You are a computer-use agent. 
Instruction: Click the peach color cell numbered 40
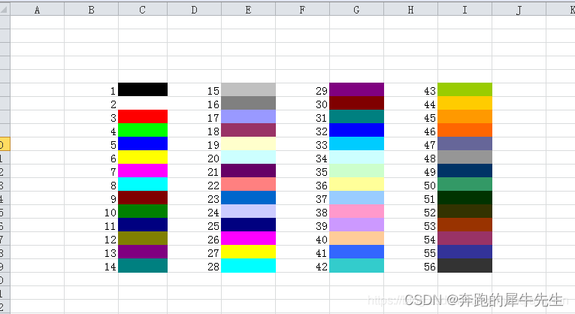point(356,238)
